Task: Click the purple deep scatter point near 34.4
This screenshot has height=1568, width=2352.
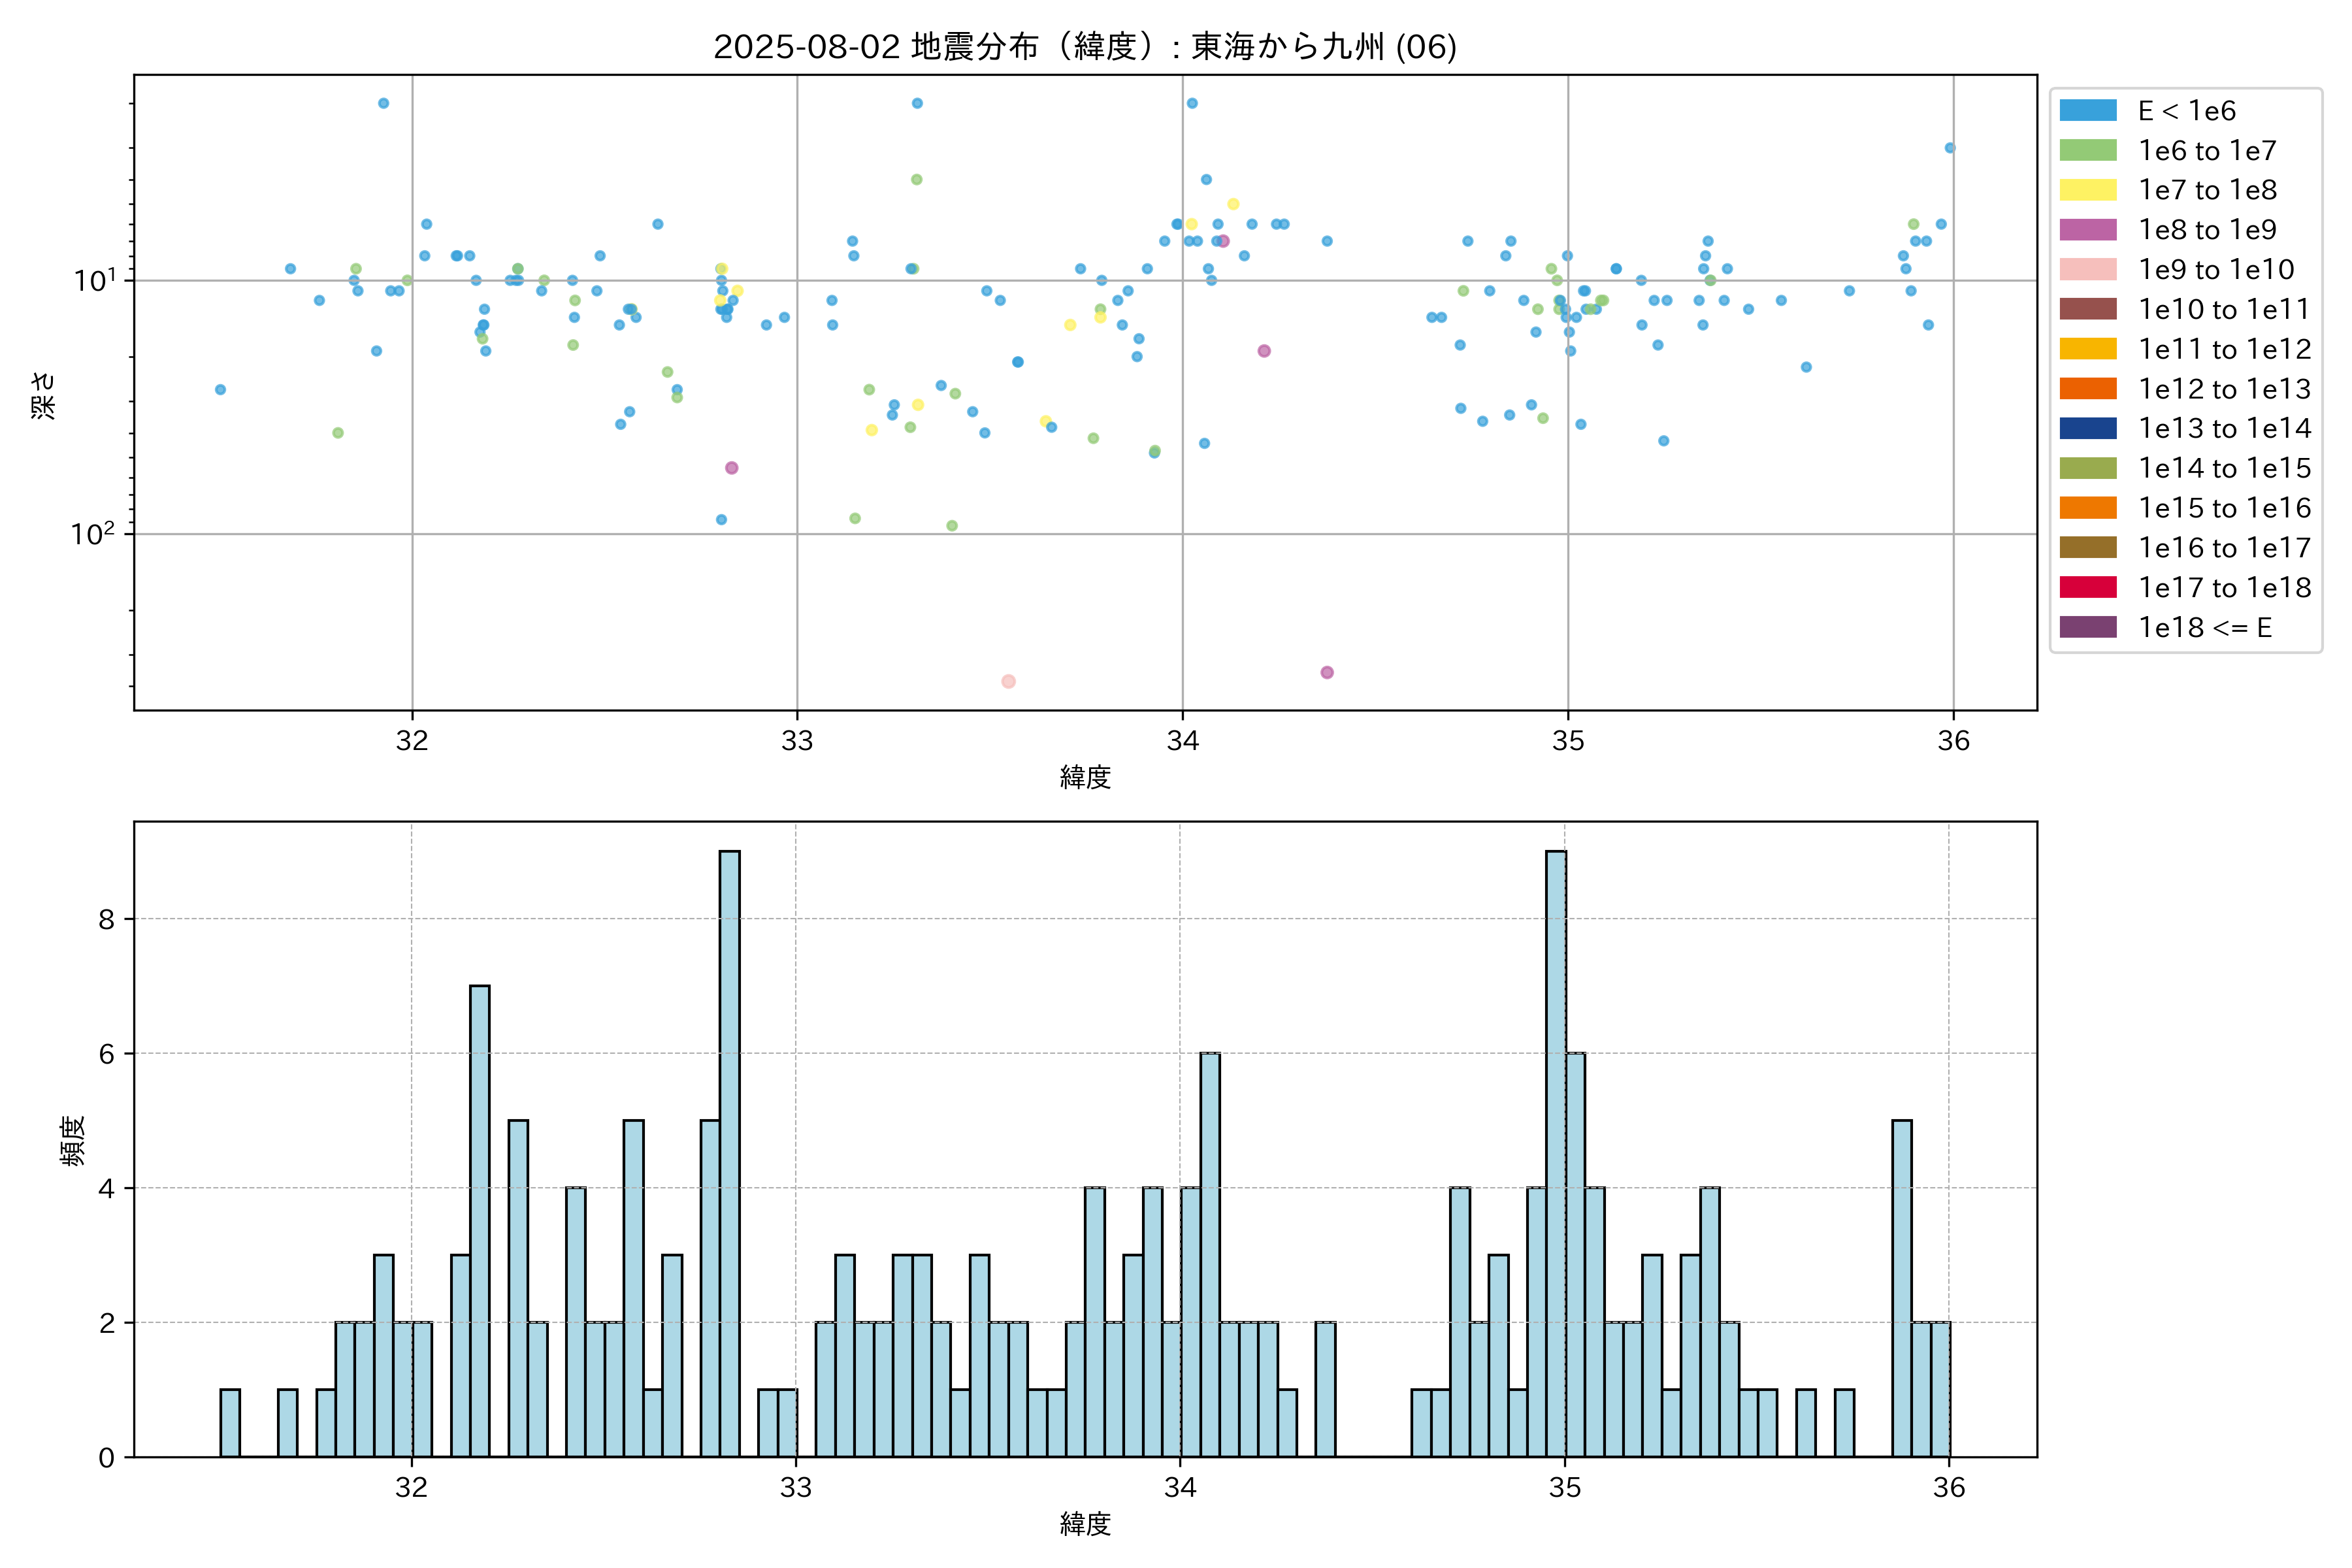Action: click(x=1326, y=672)
